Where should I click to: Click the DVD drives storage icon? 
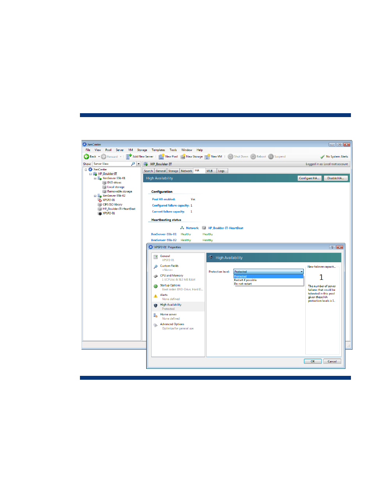[105, 183]
